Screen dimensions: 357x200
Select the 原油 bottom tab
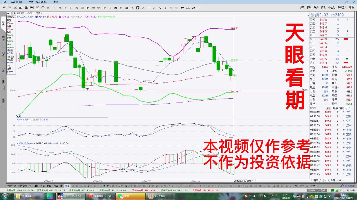pyautogui.click(x=67, y=186)
